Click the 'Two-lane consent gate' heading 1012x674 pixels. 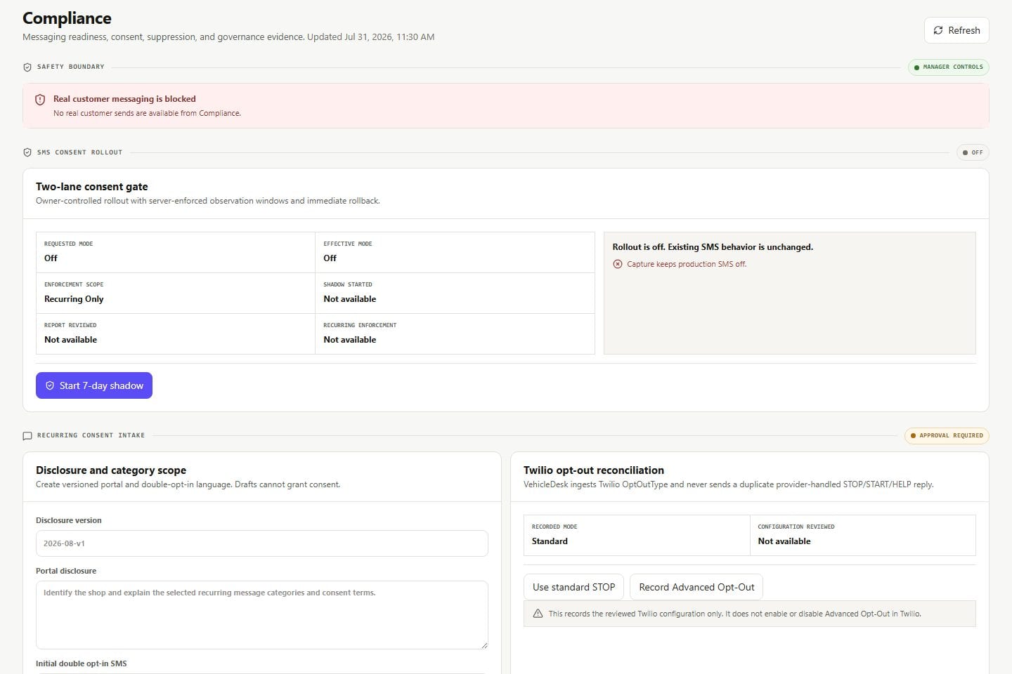[92, 187]
